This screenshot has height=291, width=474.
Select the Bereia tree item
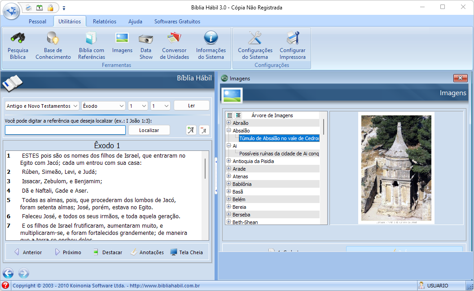239,207
